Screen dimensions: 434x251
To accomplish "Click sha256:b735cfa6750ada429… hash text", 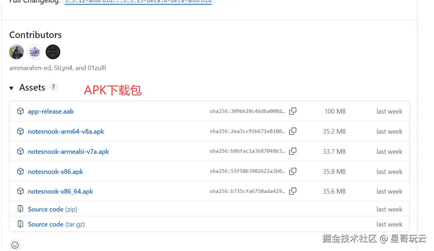I will tap(247, 191).
